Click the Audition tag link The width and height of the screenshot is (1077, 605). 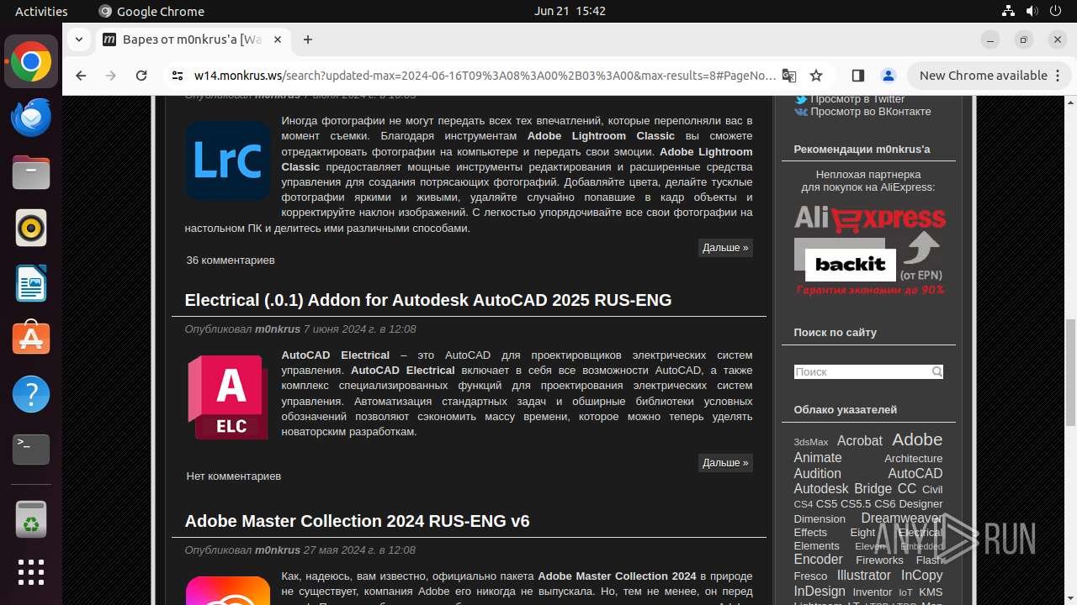coord(818,474)
